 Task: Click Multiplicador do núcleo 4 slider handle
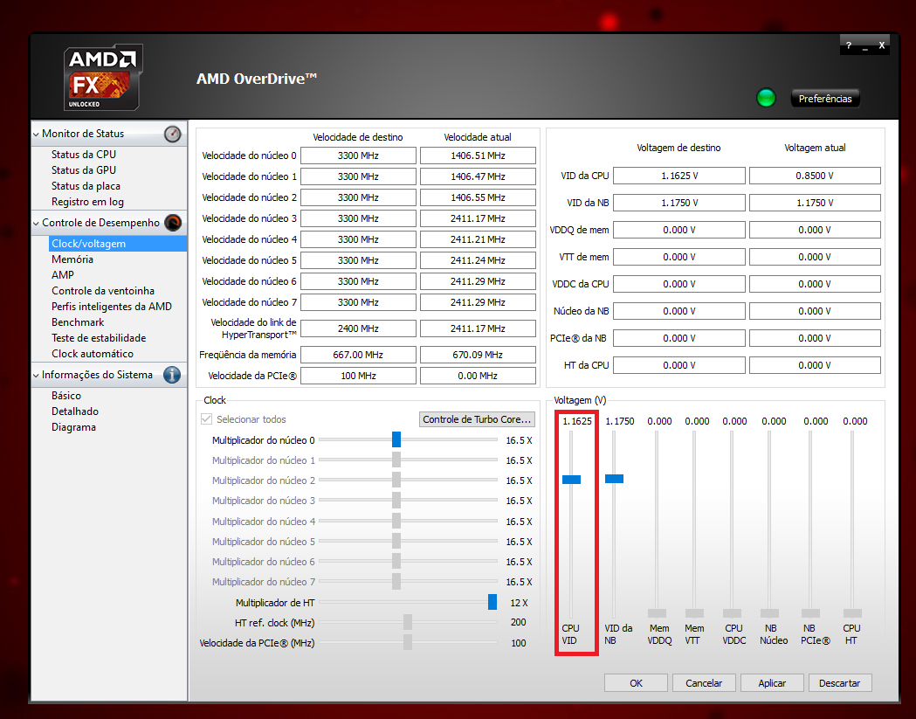point(396,521)
